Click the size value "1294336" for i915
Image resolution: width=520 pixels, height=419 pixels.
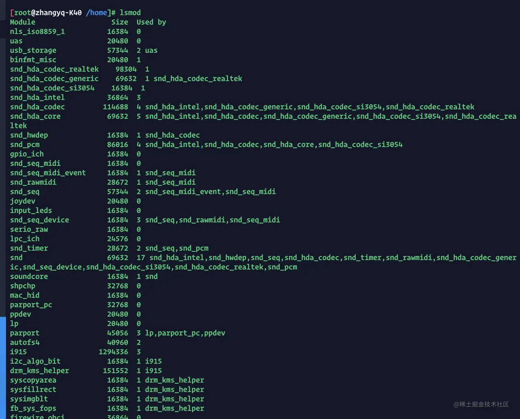(x=113, y=352)
